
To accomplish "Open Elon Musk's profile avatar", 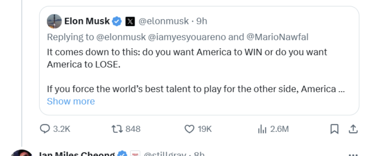I will 54,21.
